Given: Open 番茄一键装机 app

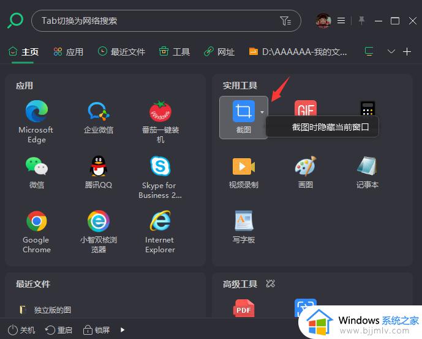Looking at the screenshot, I should point(160,122).
